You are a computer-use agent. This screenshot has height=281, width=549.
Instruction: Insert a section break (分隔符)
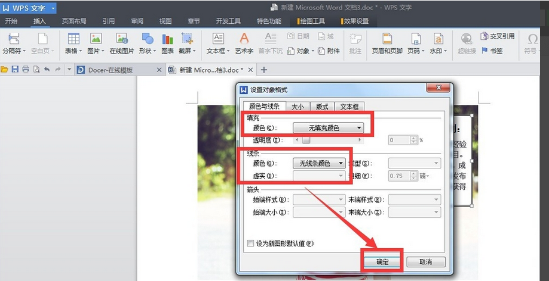click(14, 43)
